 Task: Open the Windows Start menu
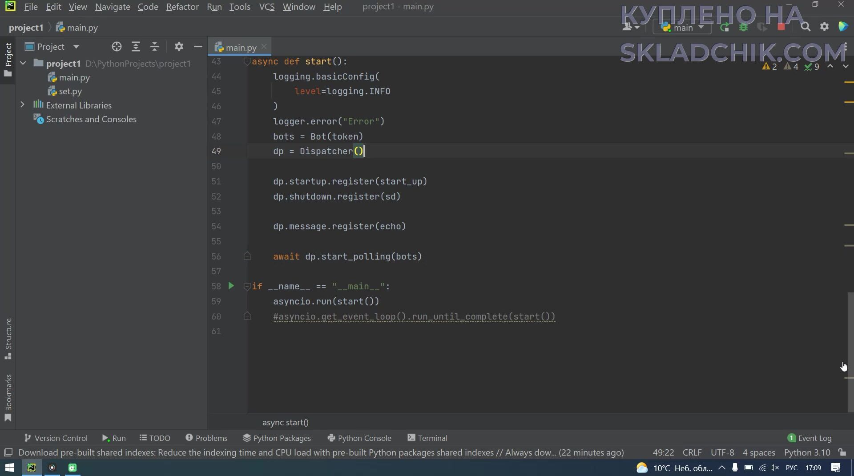coord(9,468)
